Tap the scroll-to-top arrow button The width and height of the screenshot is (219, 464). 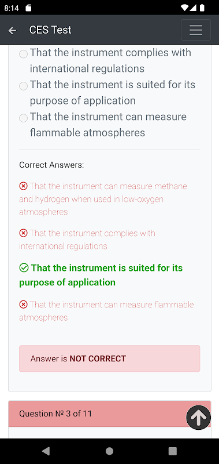[x=198, y=417]
